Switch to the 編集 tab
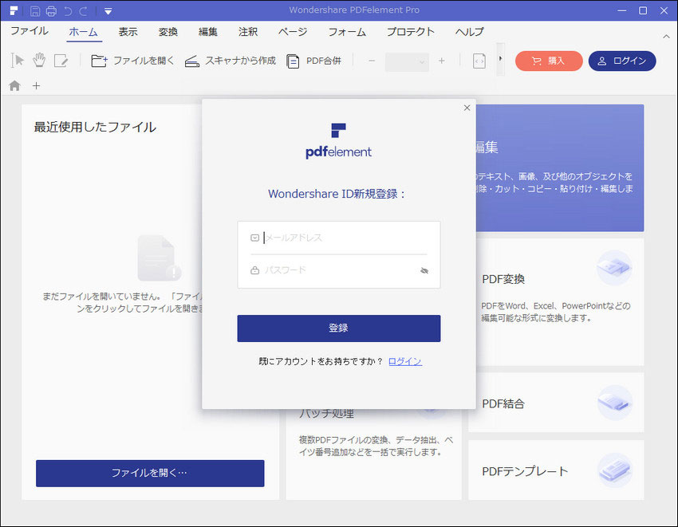 pos(208,32)
